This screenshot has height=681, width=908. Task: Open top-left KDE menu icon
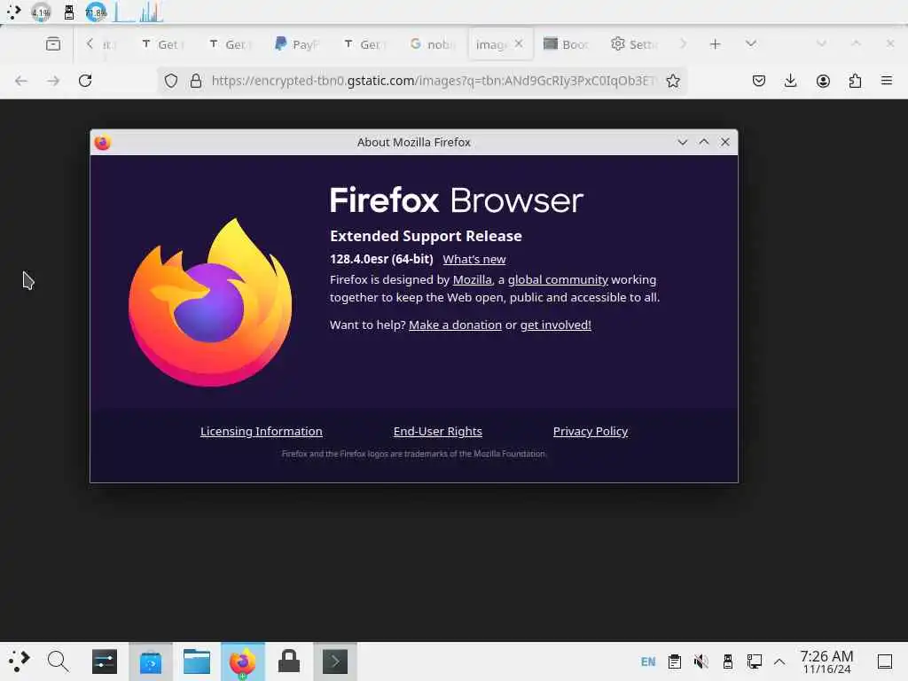pos(13,12)
